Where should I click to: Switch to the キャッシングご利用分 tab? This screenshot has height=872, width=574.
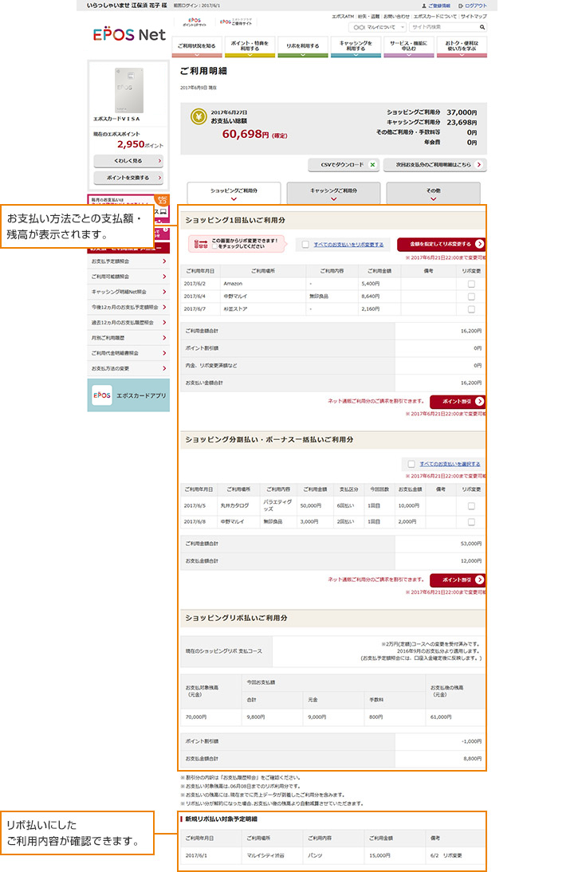(333, 194)
